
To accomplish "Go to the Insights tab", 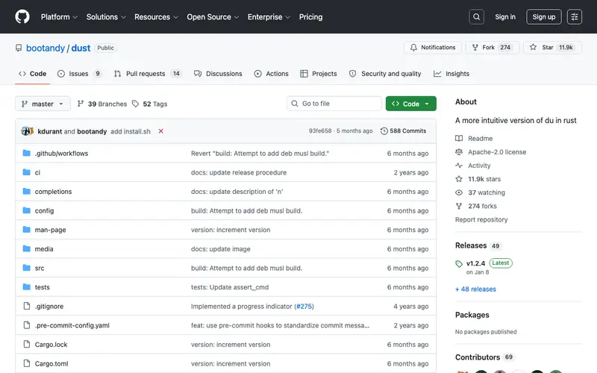I will 451,74.
